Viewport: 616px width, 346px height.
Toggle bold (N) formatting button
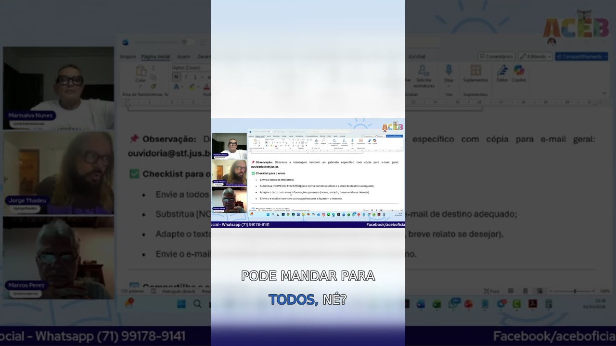tap(266, 143)
